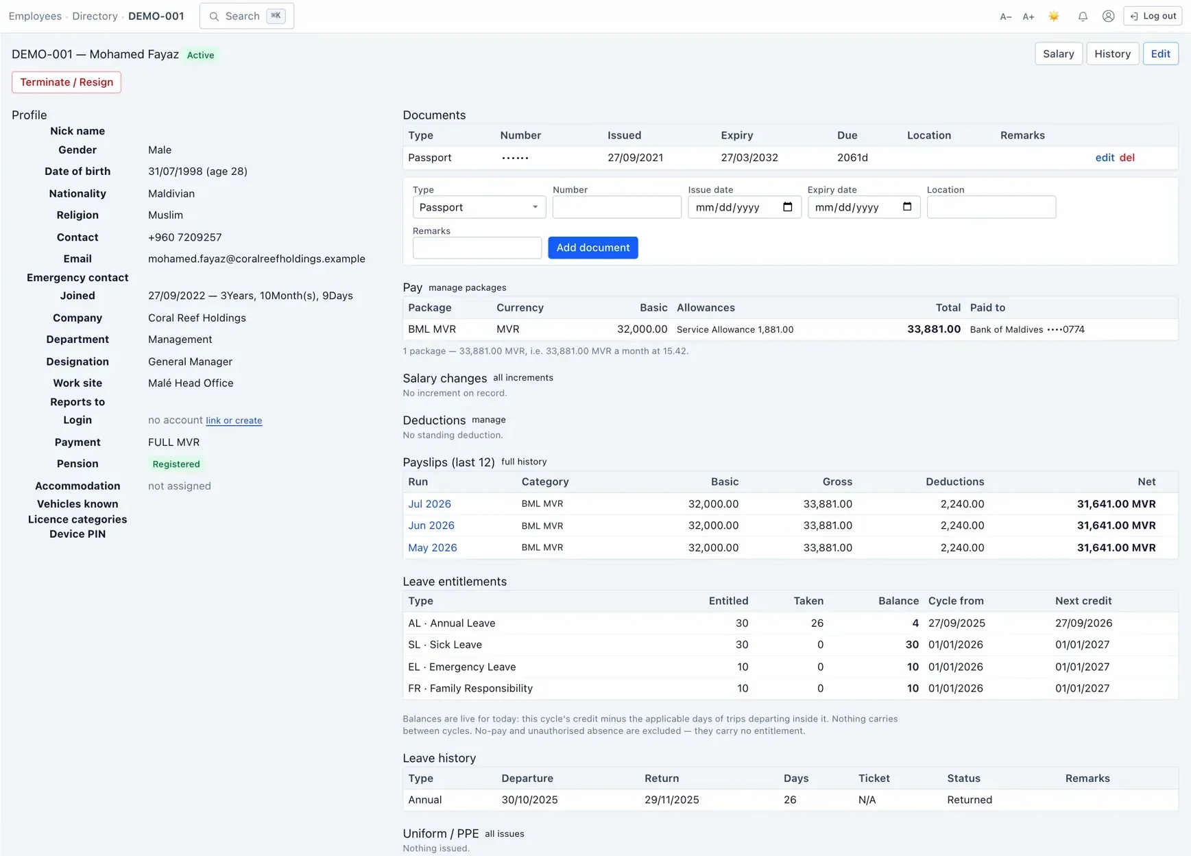
Task: Click the FR · Family Responsibility row
Action: coord(790,689)
